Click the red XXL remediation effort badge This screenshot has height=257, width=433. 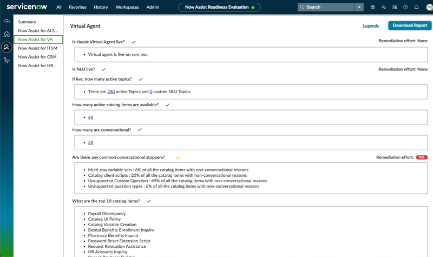422,157
